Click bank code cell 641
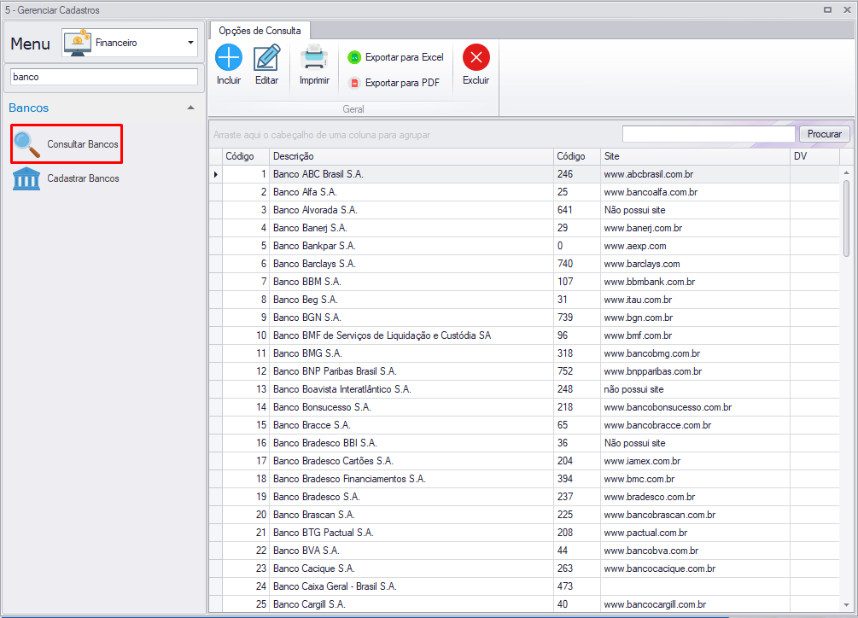Viewport: 858px width, 618px height. [577, 210]
